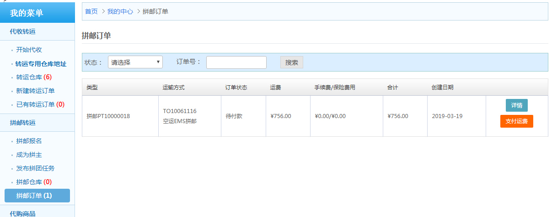Go to 首页 in the breadcrumb
Image resolution: width=552 pixels, height=217 pixels.
click(x=91, y=11)
